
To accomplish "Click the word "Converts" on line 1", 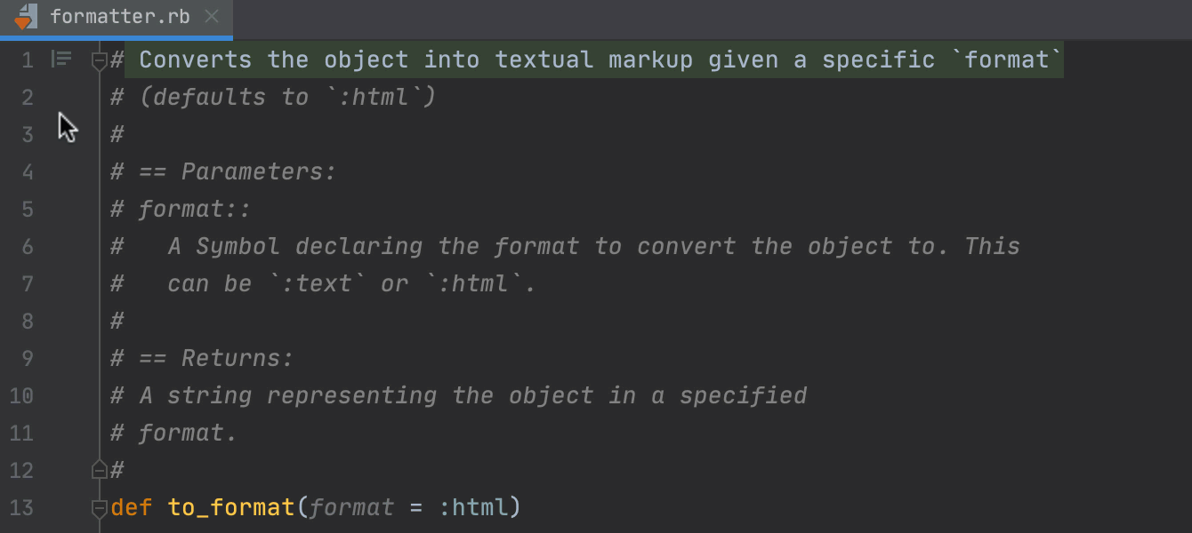I will pos(196,60).
